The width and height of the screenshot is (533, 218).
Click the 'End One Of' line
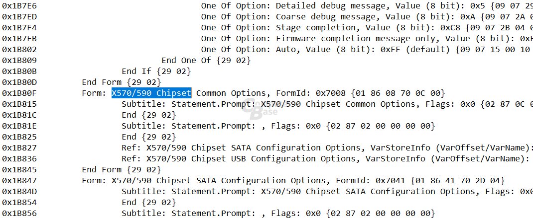(206, 61)
